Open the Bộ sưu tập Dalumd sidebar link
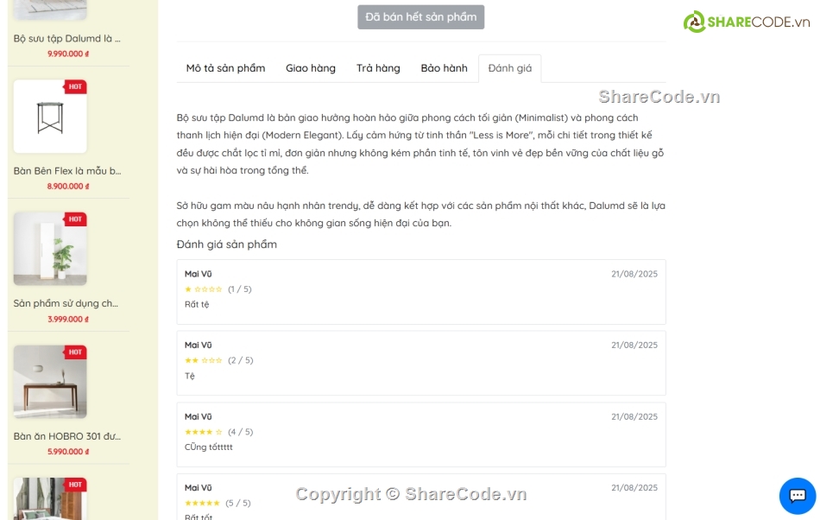Viewport: 820px width, 520px height. coord(67,39)
